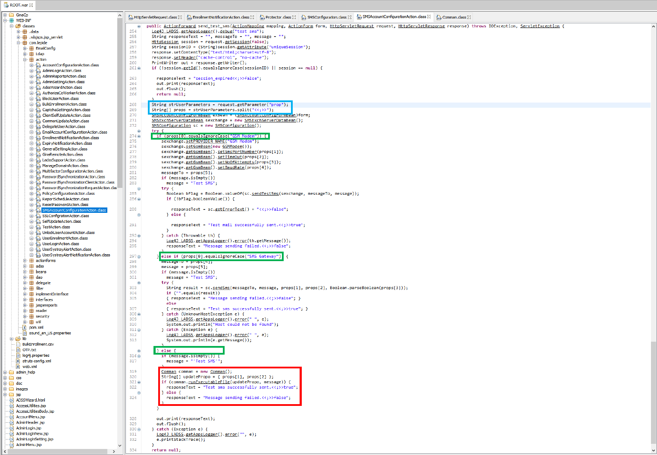
Task: Expand the EmailConfig package node
Action: tap(25, 48)
